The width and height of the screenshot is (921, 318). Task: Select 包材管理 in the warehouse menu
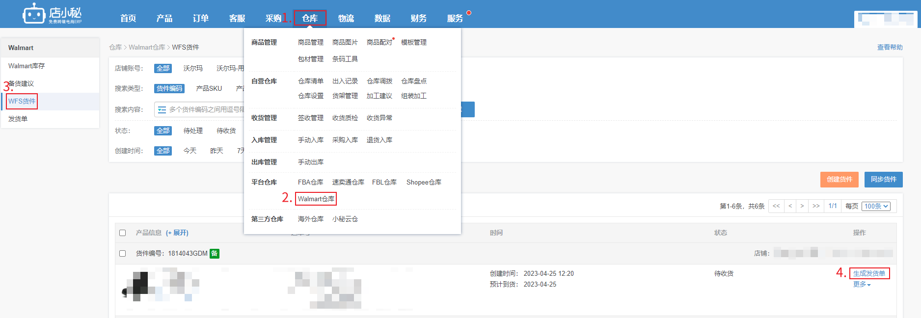(311, 59)
